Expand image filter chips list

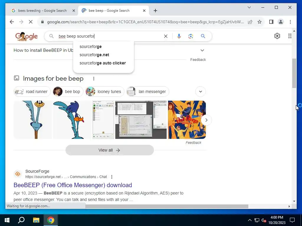tap(201, 92)
